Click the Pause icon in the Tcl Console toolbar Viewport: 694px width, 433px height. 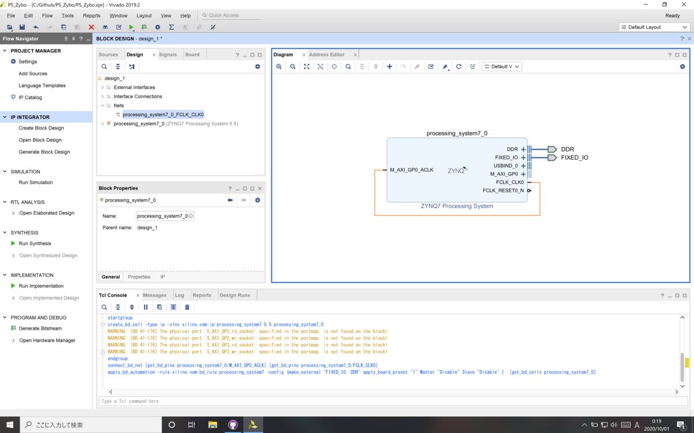tap(146, 307)
